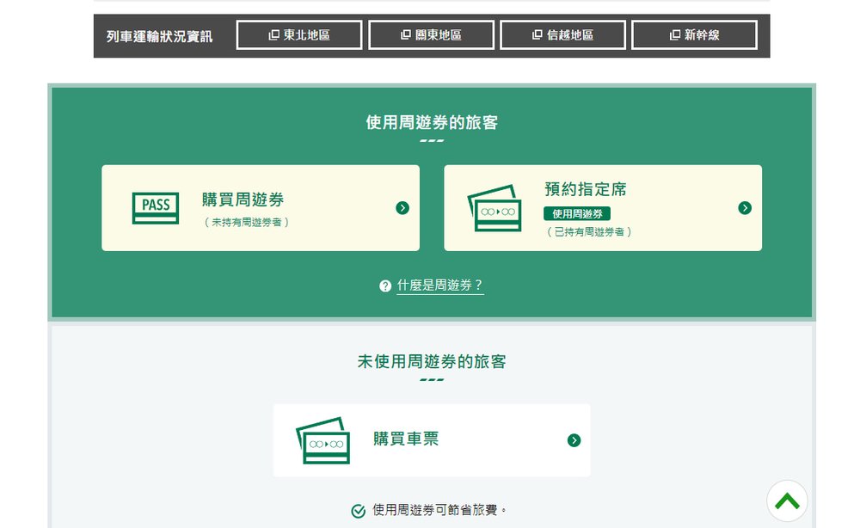Click the 購買周遊券 purchase card
This screenshot has width=860, height=528.
tap(260, 207)
